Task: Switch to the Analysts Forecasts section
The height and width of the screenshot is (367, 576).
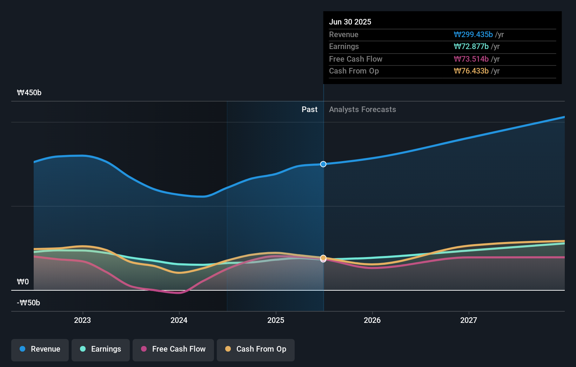Action: pyautogui.click(x=362, y=109)
